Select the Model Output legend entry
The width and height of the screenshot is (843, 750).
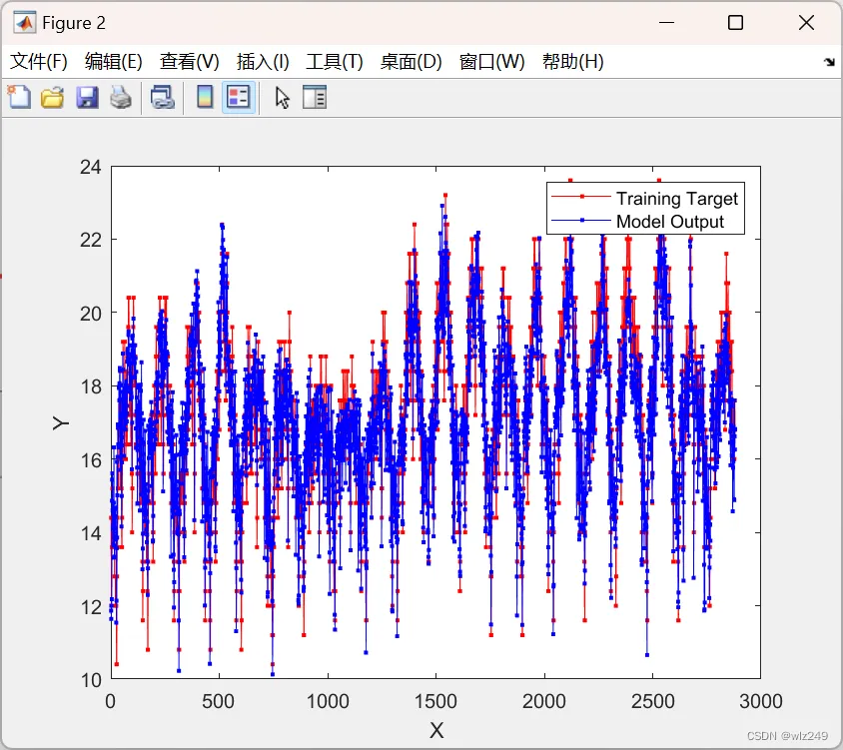pyautogui.click(x=669, y=222)
